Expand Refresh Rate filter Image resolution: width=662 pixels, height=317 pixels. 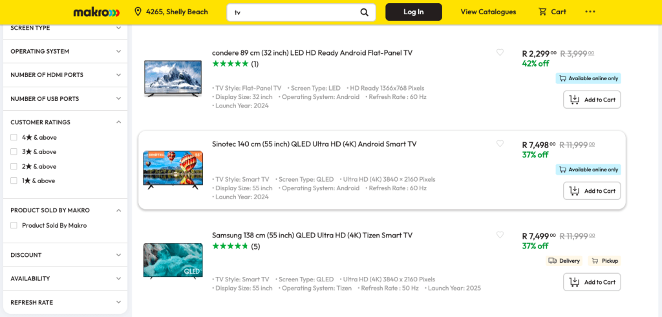tap(65, 302)
